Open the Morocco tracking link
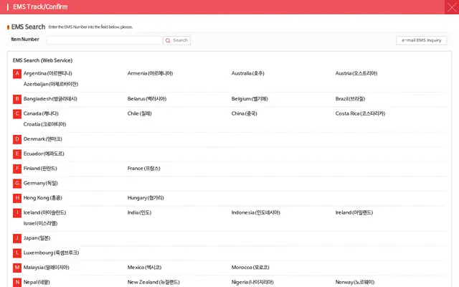Image resolution: width=459 pixels, height=287 pixels. click(x=250, y=267)
